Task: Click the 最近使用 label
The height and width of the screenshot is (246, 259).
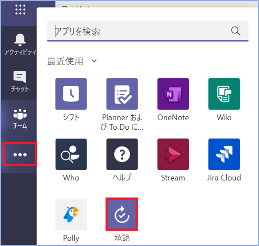Action: (65, 61)
